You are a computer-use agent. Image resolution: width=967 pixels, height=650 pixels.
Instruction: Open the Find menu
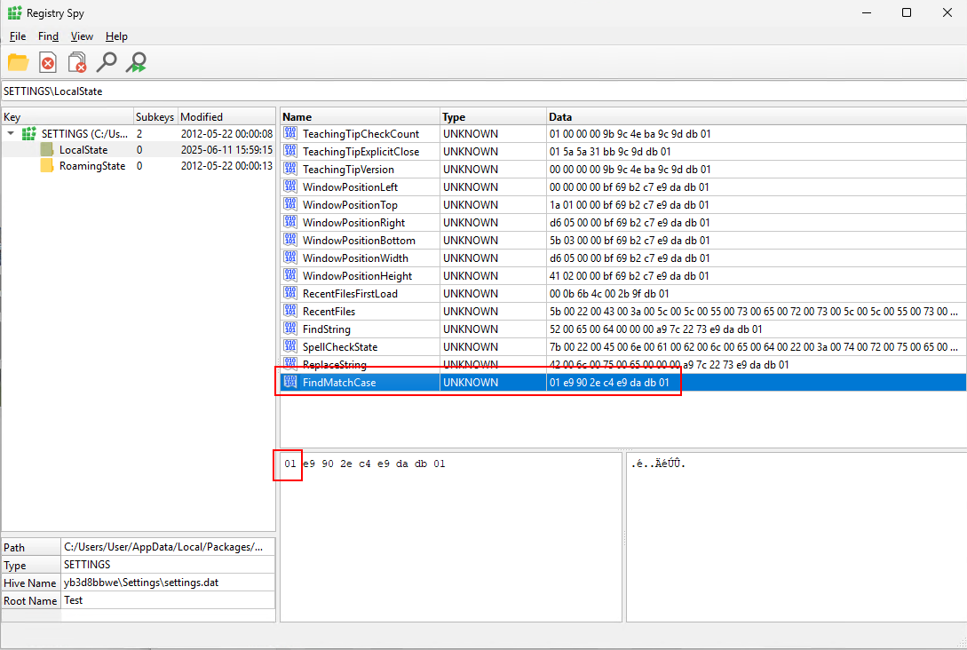[48, 36]
